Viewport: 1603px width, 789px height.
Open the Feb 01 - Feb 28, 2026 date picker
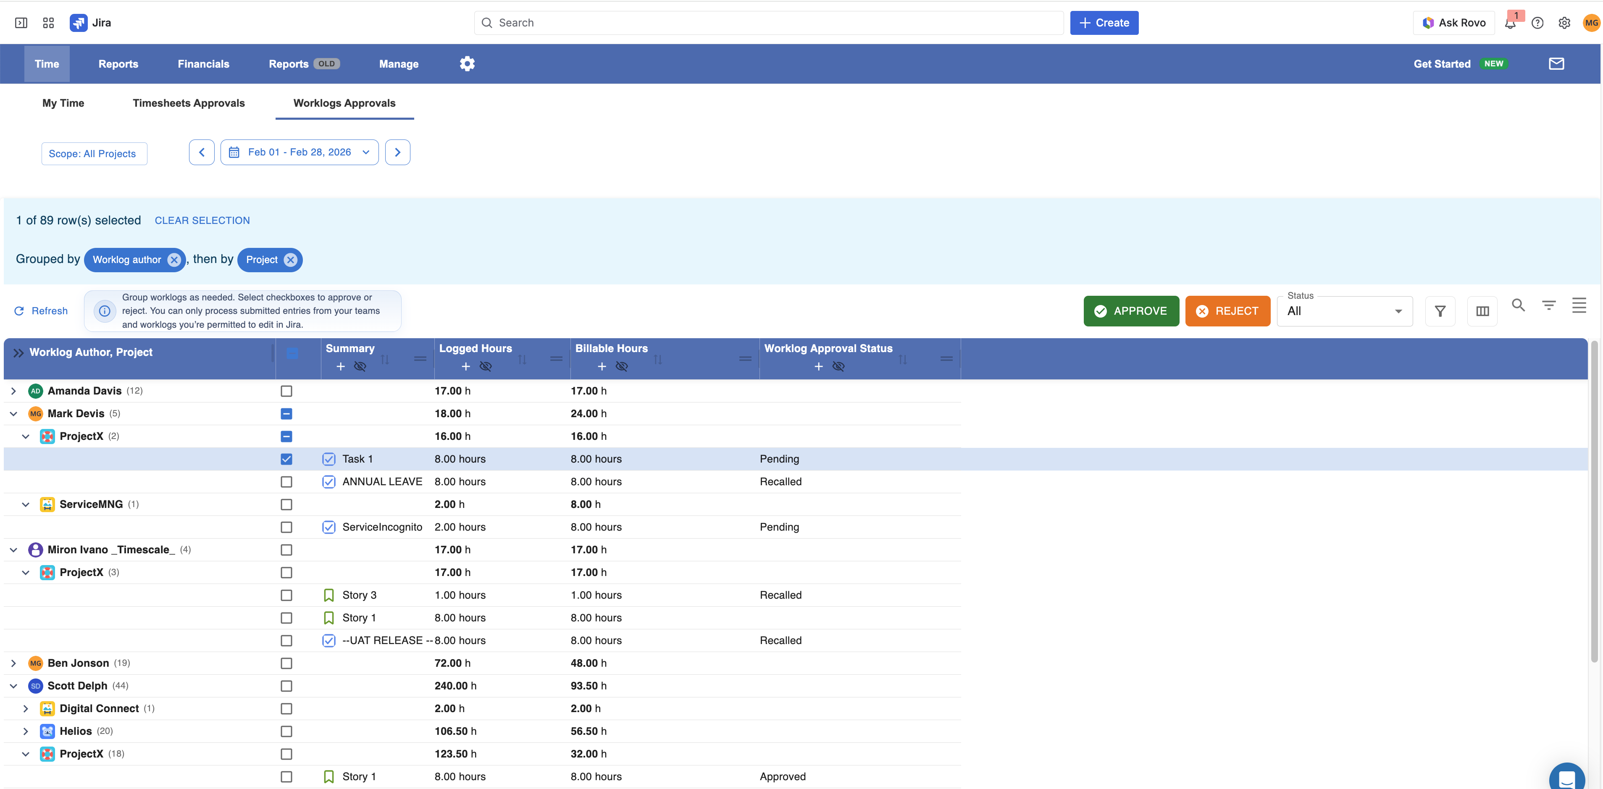300,153
